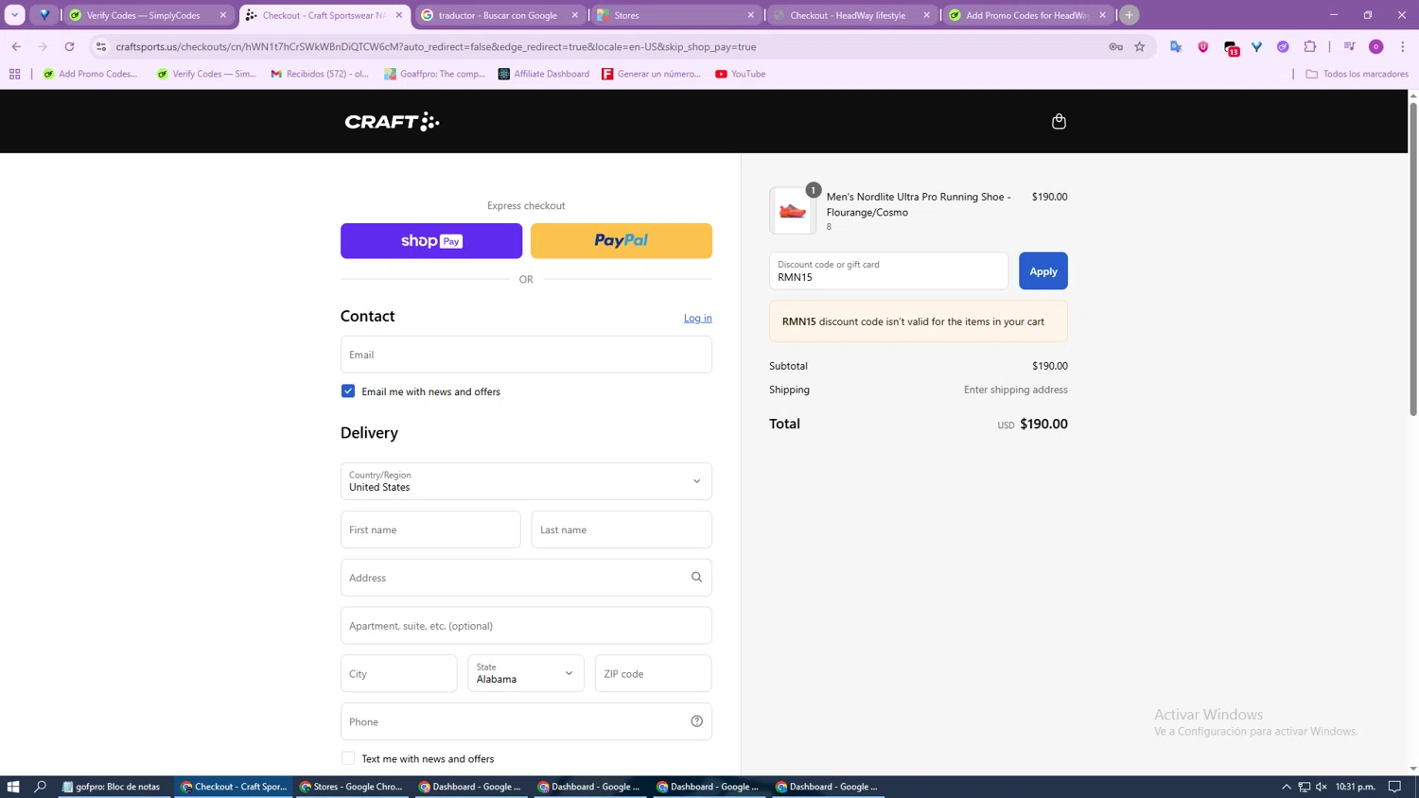Click the address search magnifier icon
Screen dimensions: 1419x798
pos(696,577)
